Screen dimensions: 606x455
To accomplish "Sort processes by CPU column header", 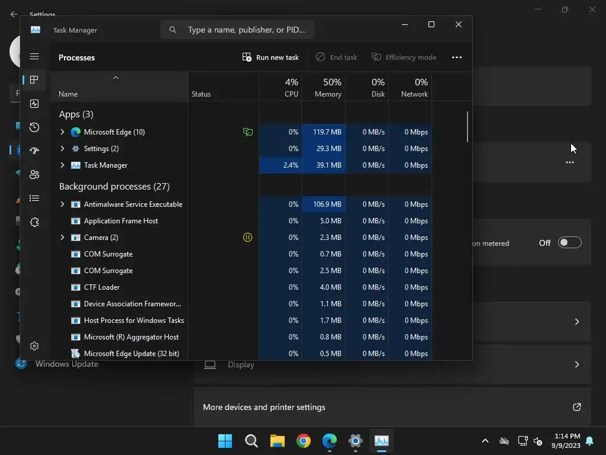I will point(281,86).
